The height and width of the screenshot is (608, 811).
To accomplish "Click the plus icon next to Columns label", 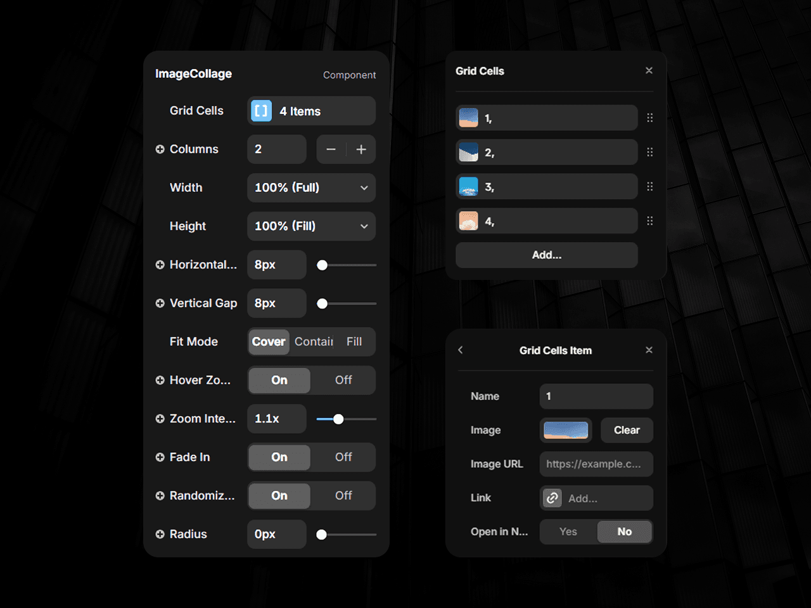I will [x=160, y=149].
